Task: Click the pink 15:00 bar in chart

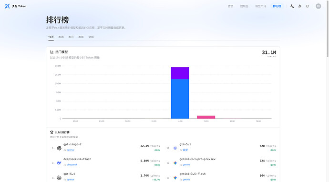Action: (x=206, y=117)
